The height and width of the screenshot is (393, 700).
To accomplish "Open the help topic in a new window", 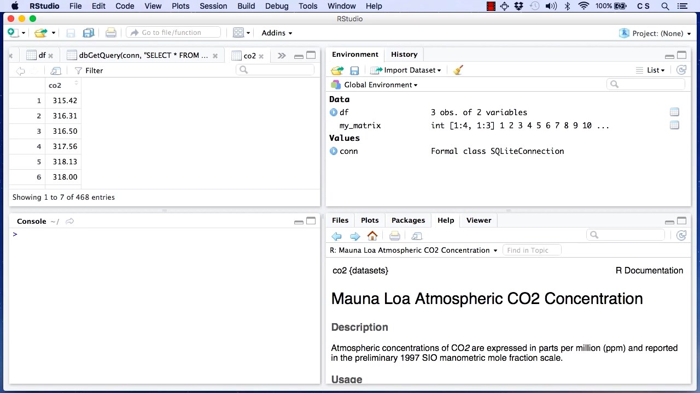I will coord(417,236).
